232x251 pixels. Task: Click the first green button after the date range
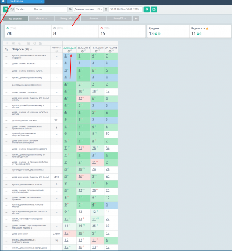pyautogui.click(x=147, y=9)
